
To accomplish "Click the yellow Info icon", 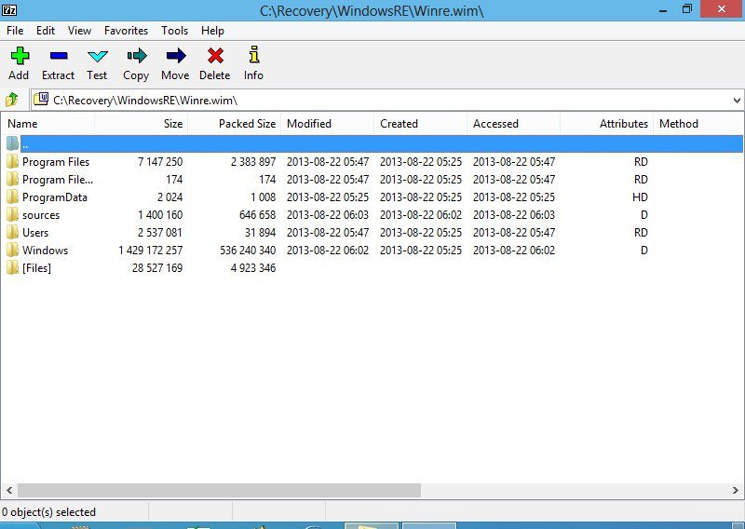I will (x=254, y=55).
